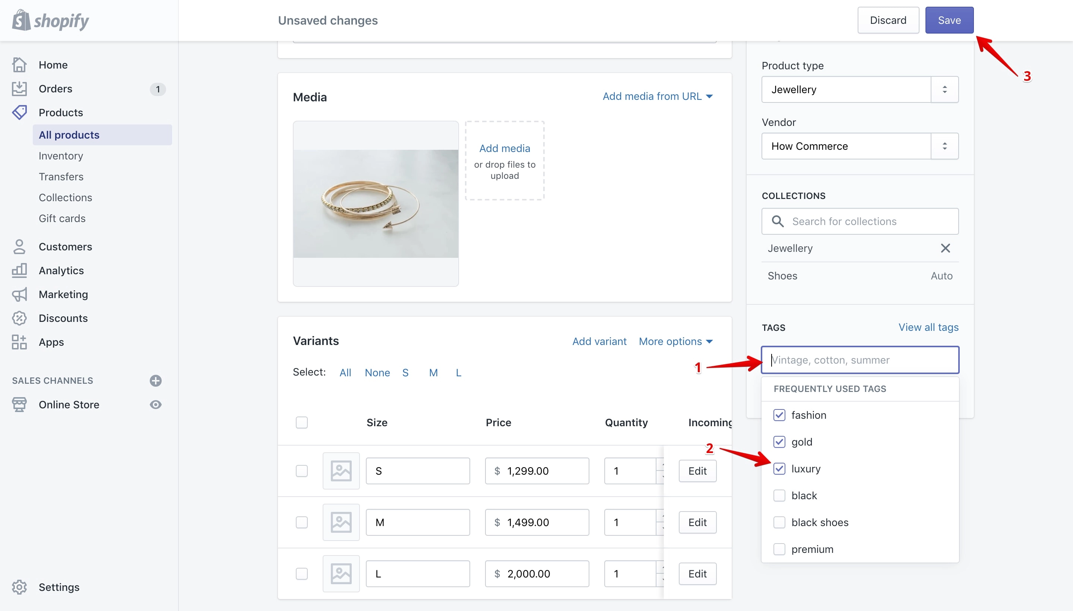Click image placeholder for variant S
Viewport: 1073px width, 611px height.
click(x=341, y=471)
